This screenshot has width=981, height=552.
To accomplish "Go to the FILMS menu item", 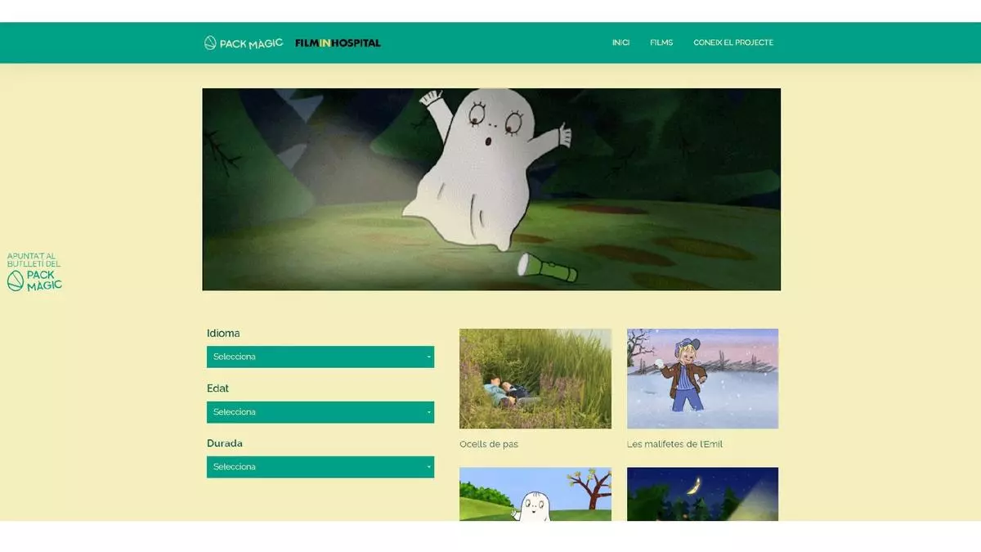I will pyautogui.click(x=661, y=43).
